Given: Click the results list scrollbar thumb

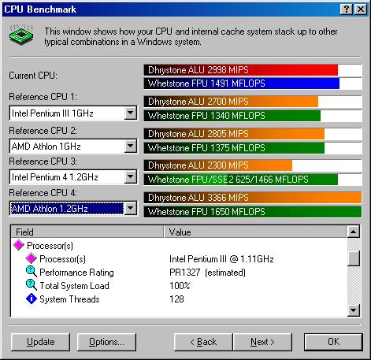Looking at the screenshot, I should pos(354,258).
